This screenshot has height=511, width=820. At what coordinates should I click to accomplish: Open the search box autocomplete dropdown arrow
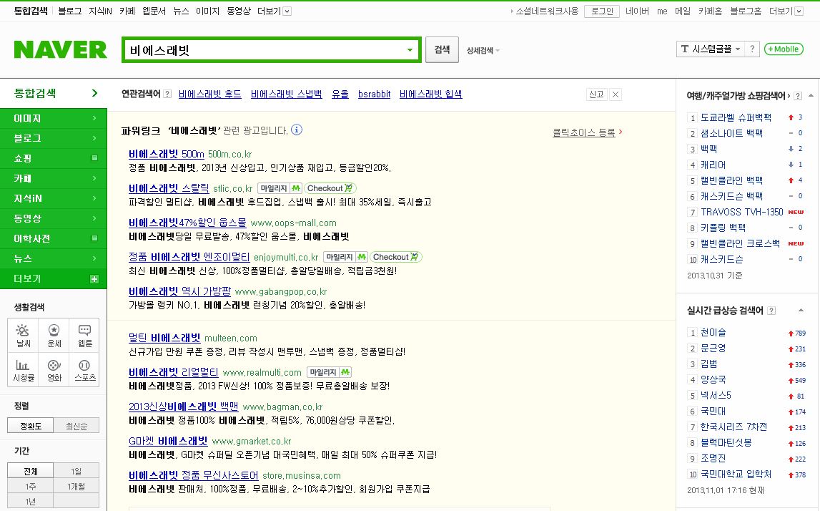coord(410,50)
